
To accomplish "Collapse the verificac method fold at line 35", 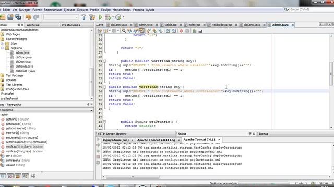I will click(104, 87).
